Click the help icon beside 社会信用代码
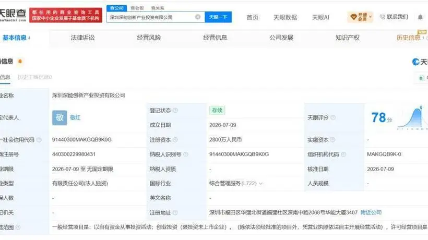This screenshot has height=240, width=428. point(39,140)
